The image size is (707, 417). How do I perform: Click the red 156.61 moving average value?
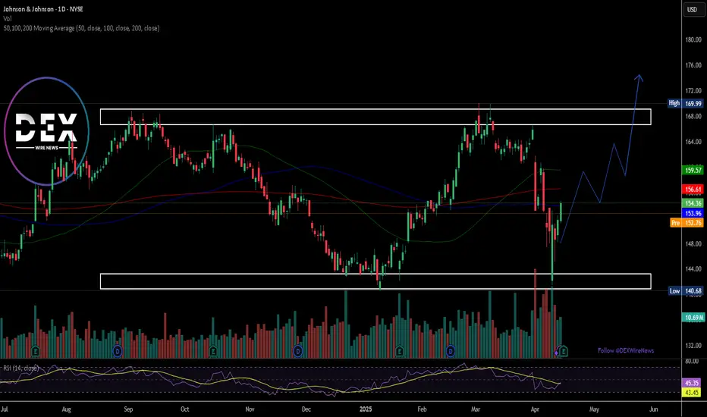point(693,190)
